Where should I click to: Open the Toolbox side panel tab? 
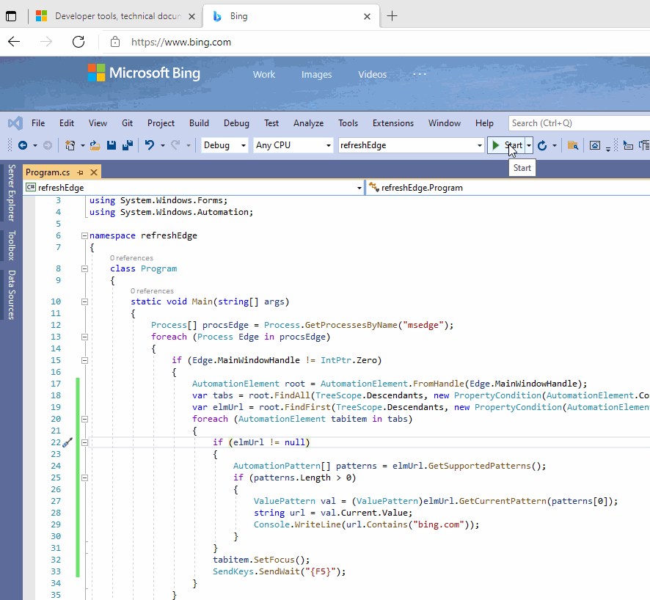pyautogui.click(x=11, y=245)
